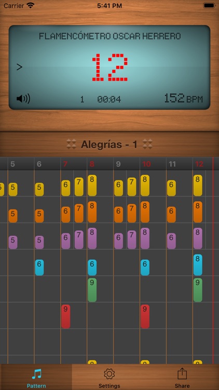
Task: Tap red 9 block under beat 7
Action: pos(66,317)
